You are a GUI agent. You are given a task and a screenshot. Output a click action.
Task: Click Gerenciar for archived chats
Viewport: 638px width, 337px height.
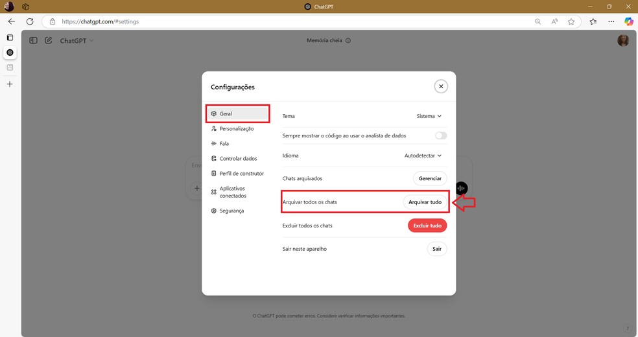point(430,178)
